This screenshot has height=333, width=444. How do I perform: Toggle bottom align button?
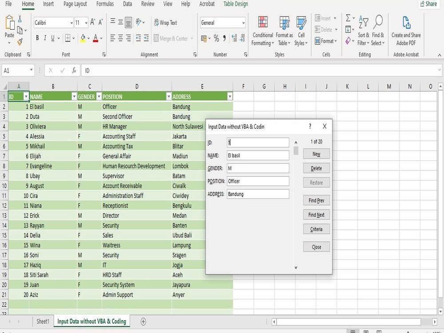tap(128, 22)
